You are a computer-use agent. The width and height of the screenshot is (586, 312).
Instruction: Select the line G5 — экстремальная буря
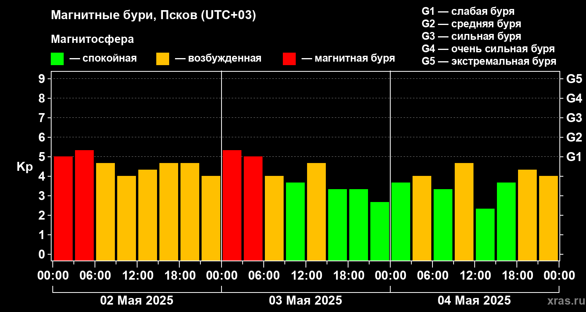coord(489,61)
